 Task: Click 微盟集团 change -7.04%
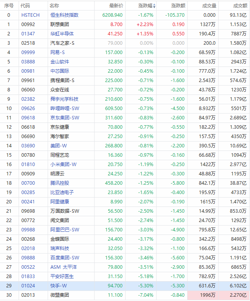click(146, 295)
